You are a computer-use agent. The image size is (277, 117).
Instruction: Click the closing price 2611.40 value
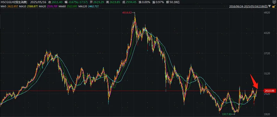57,2
